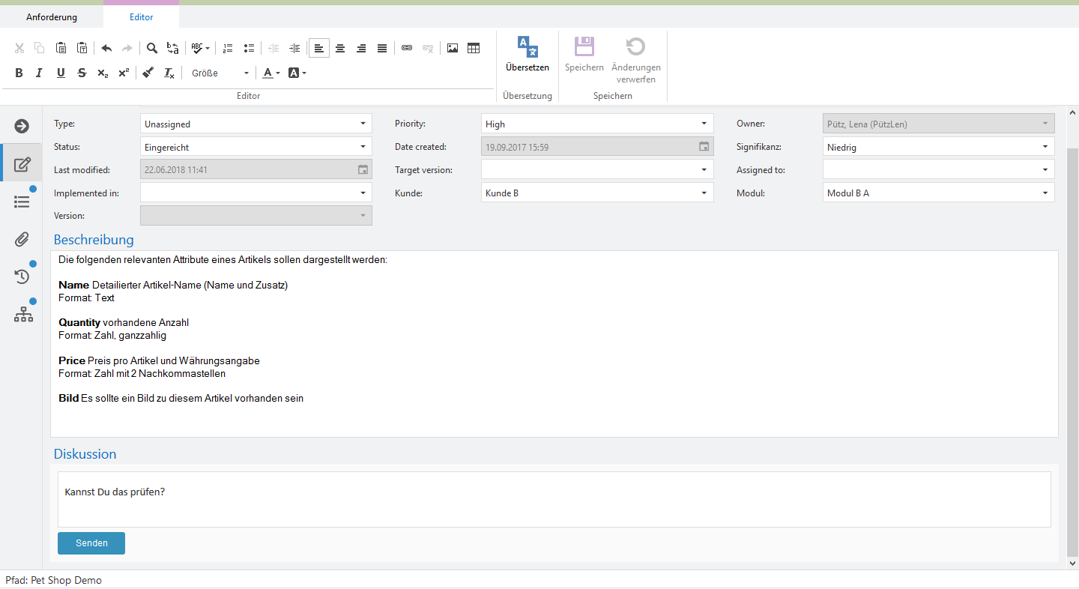Viewport: 1079px width, 589px height.
Task: Expand the Status dropdown showing Eingereicht
Action: (256, 148)
